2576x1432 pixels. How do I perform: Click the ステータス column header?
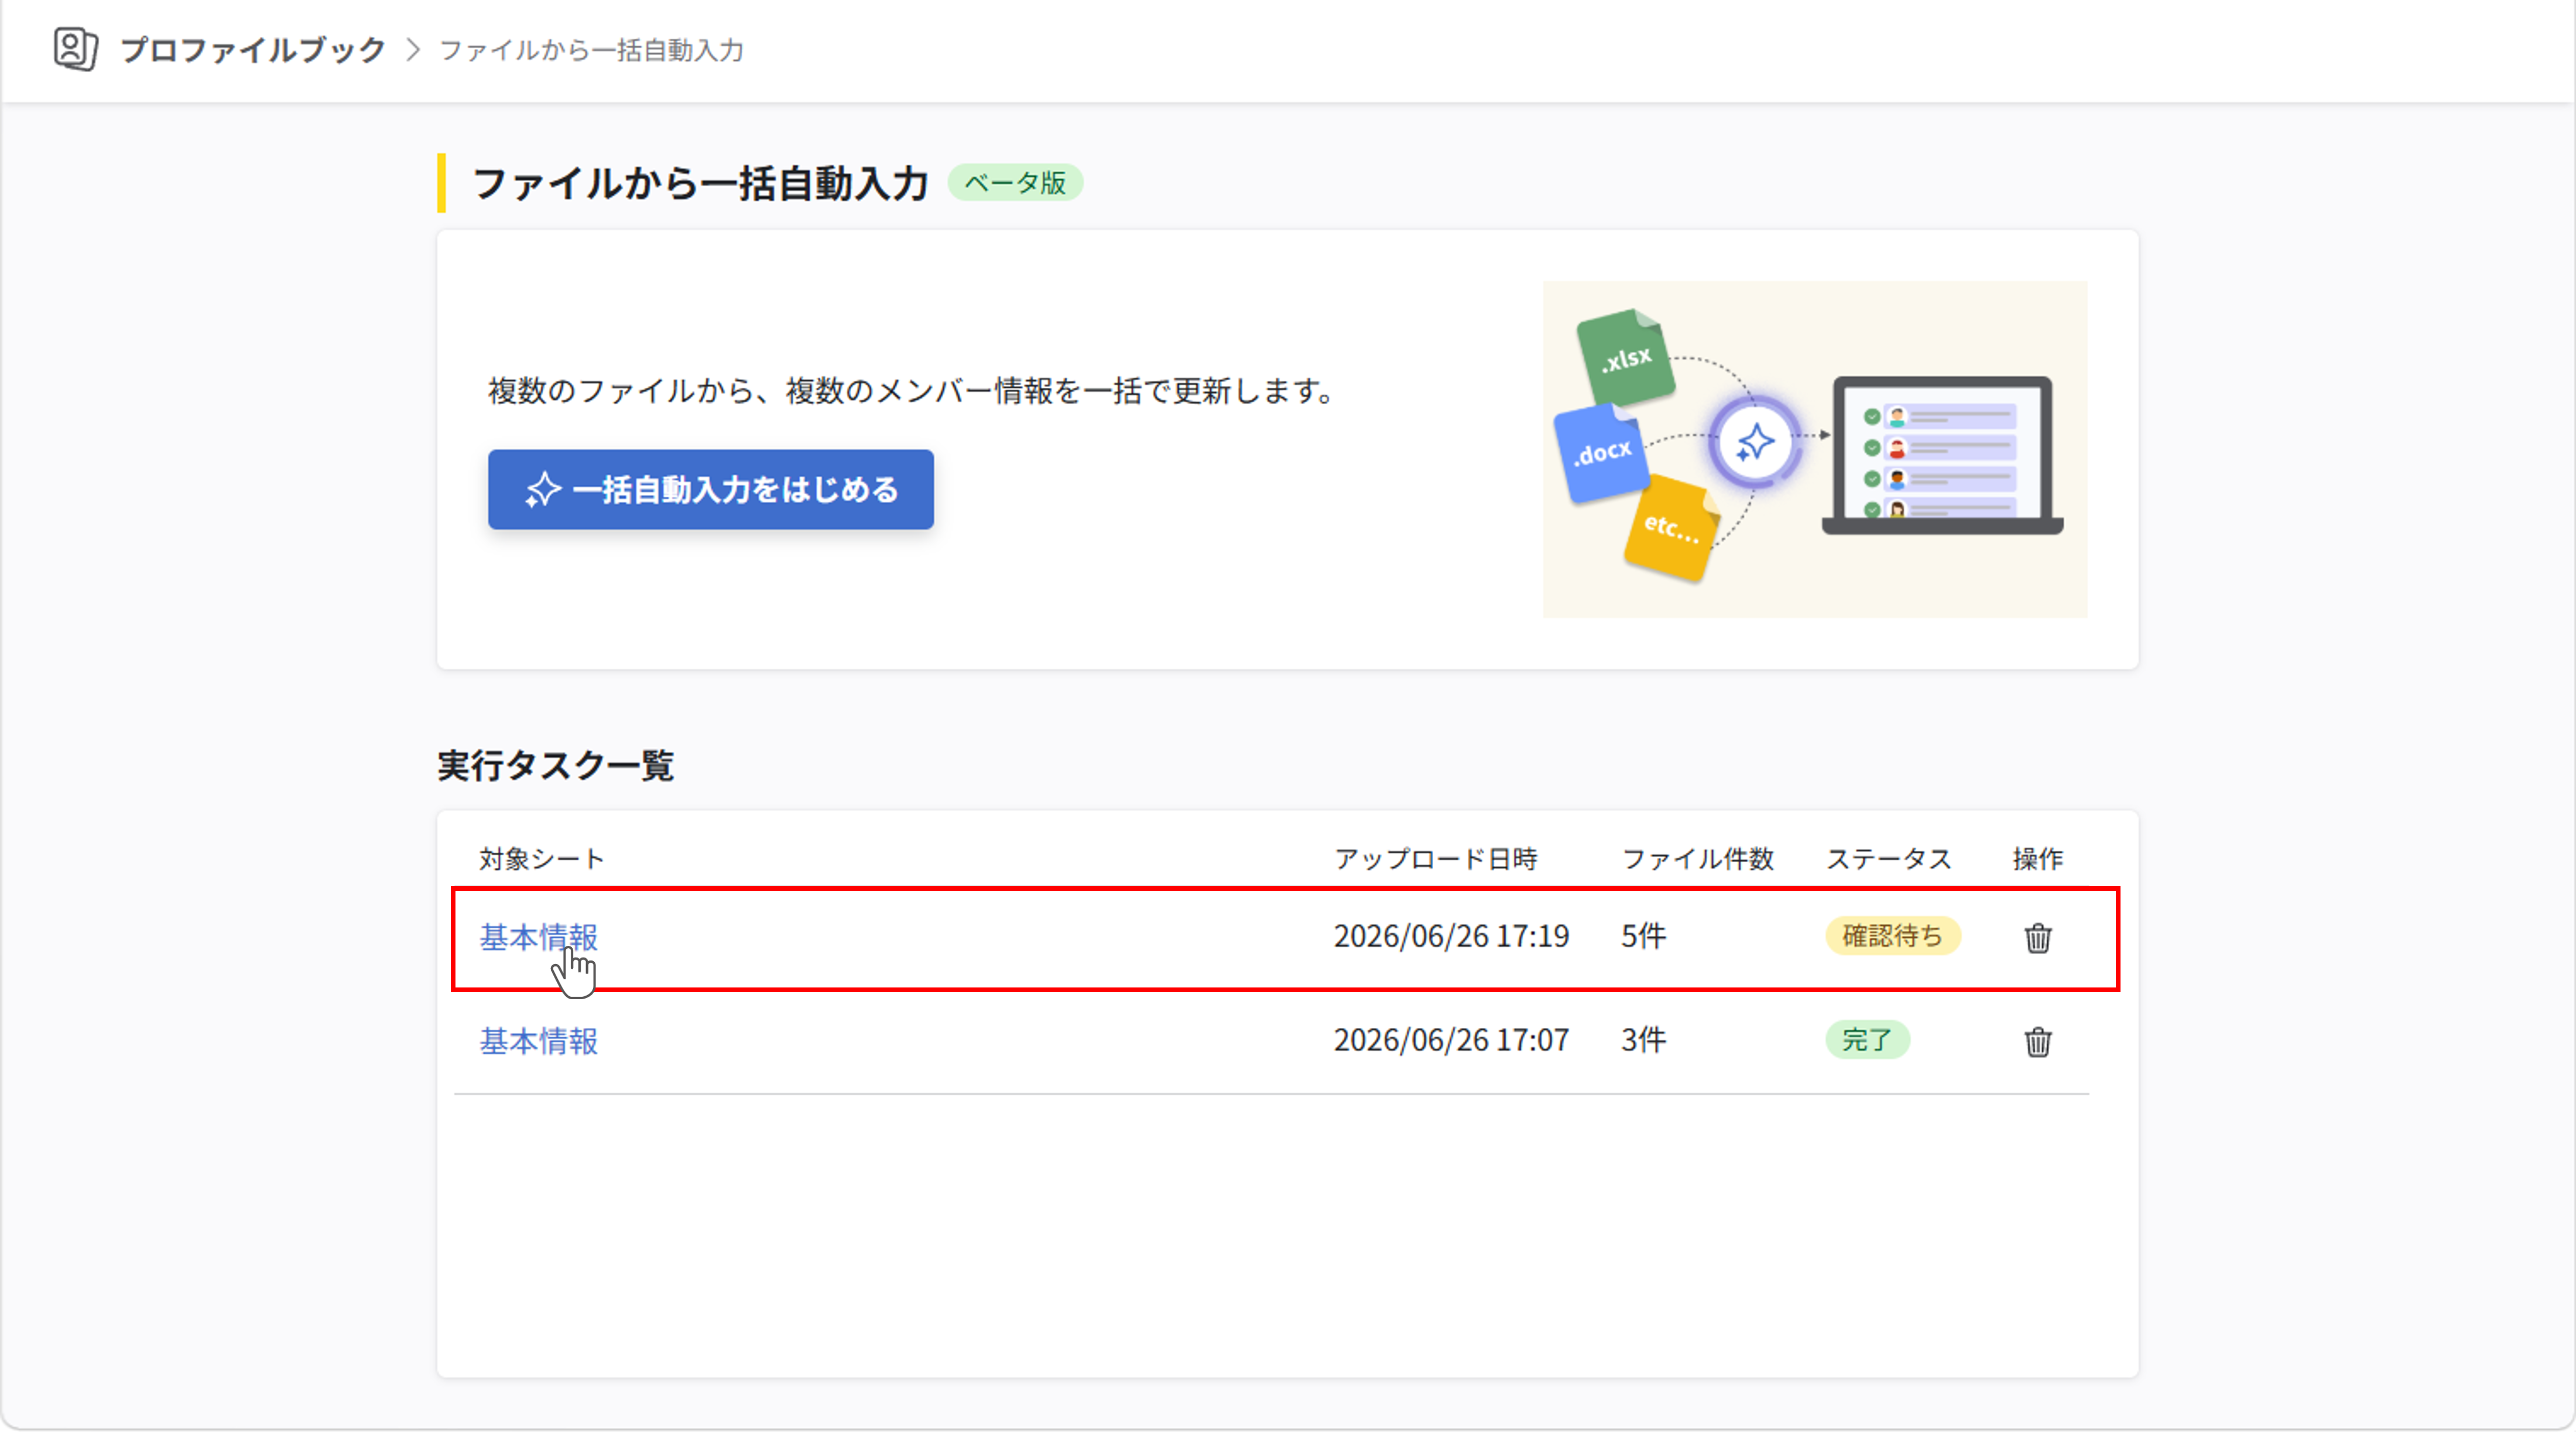pyautogui.click(x=1889, y=859)
